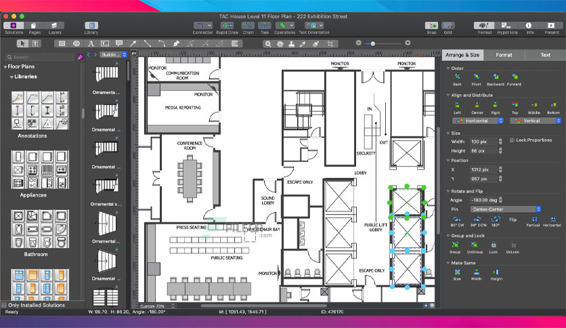This screenshot has height=328, width=566.
Task: Collapse the Rotate and Flip section
Action: point(448,192)
